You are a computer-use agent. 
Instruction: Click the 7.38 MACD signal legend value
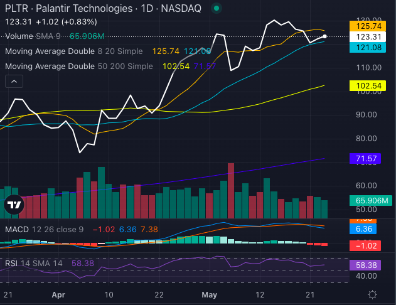(149, 230)
